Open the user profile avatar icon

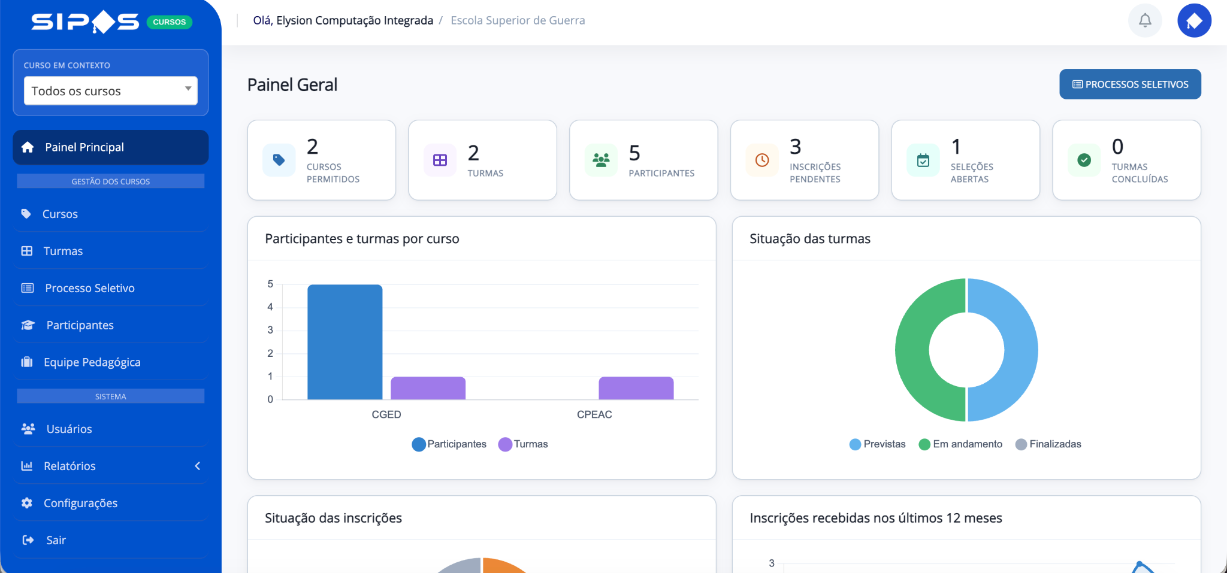[x=1194, y=20]
